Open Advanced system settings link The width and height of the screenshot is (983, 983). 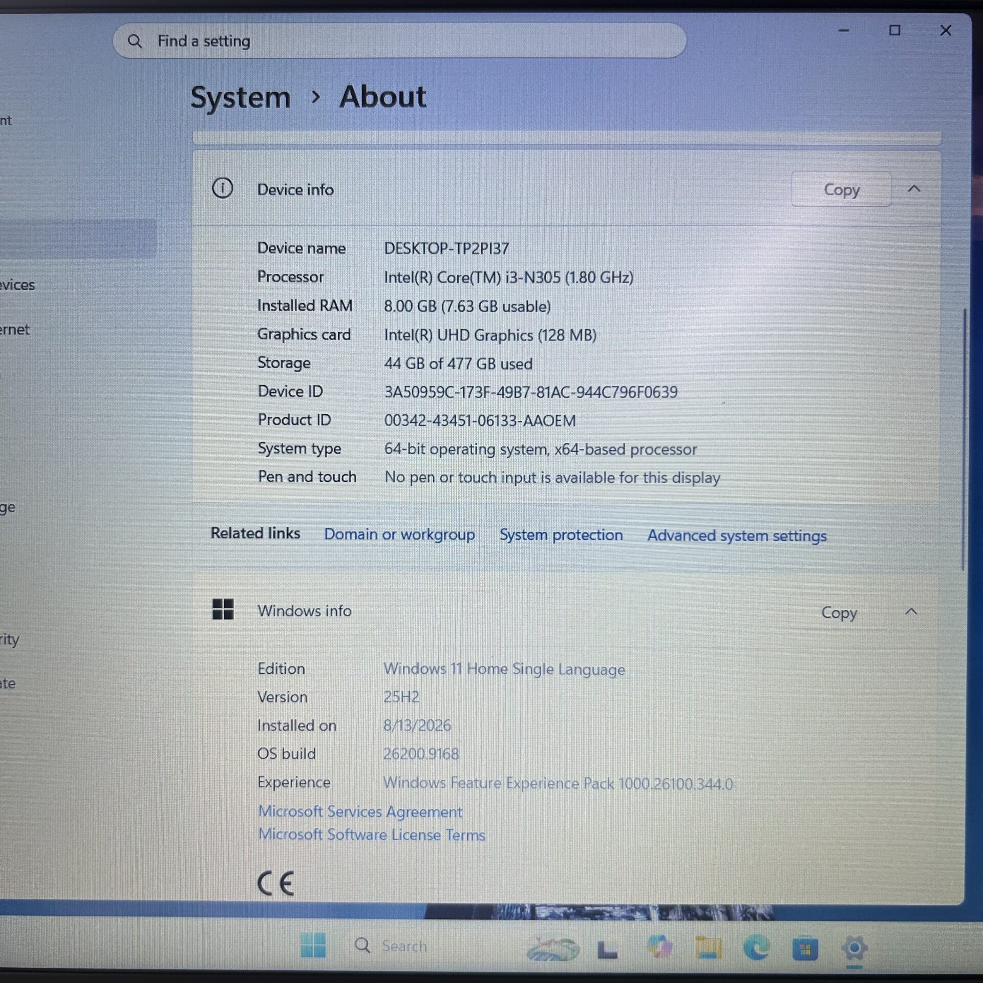[737, 536]
